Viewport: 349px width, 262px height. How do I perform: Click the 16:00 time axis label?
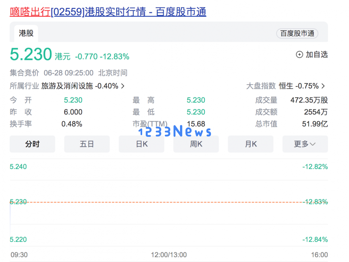tap(319, 255)
